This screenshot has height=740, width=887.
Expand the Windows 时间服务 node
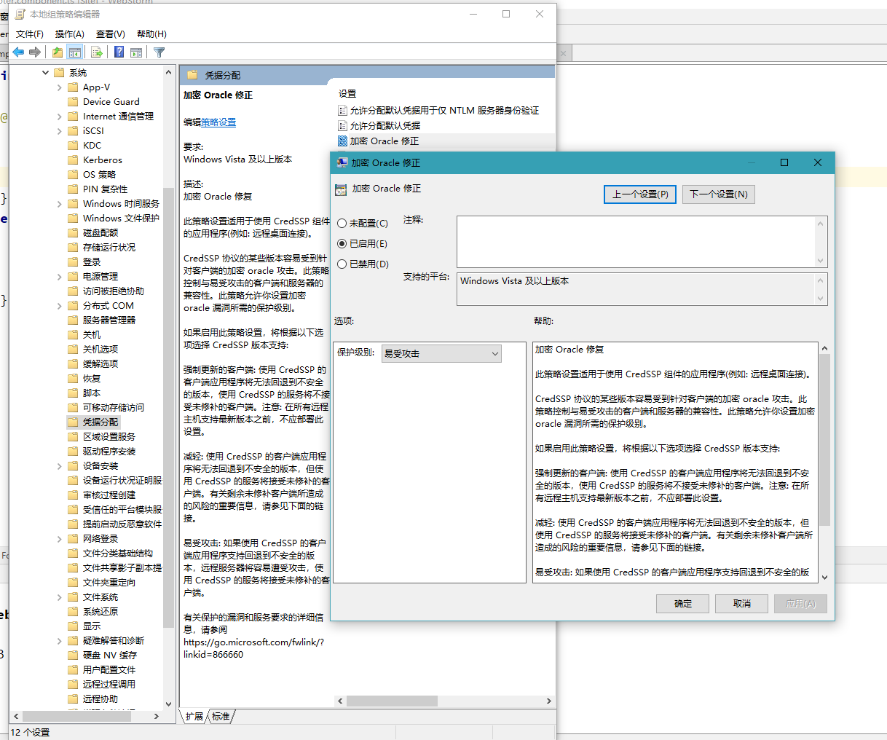click(x=60, y=204)
